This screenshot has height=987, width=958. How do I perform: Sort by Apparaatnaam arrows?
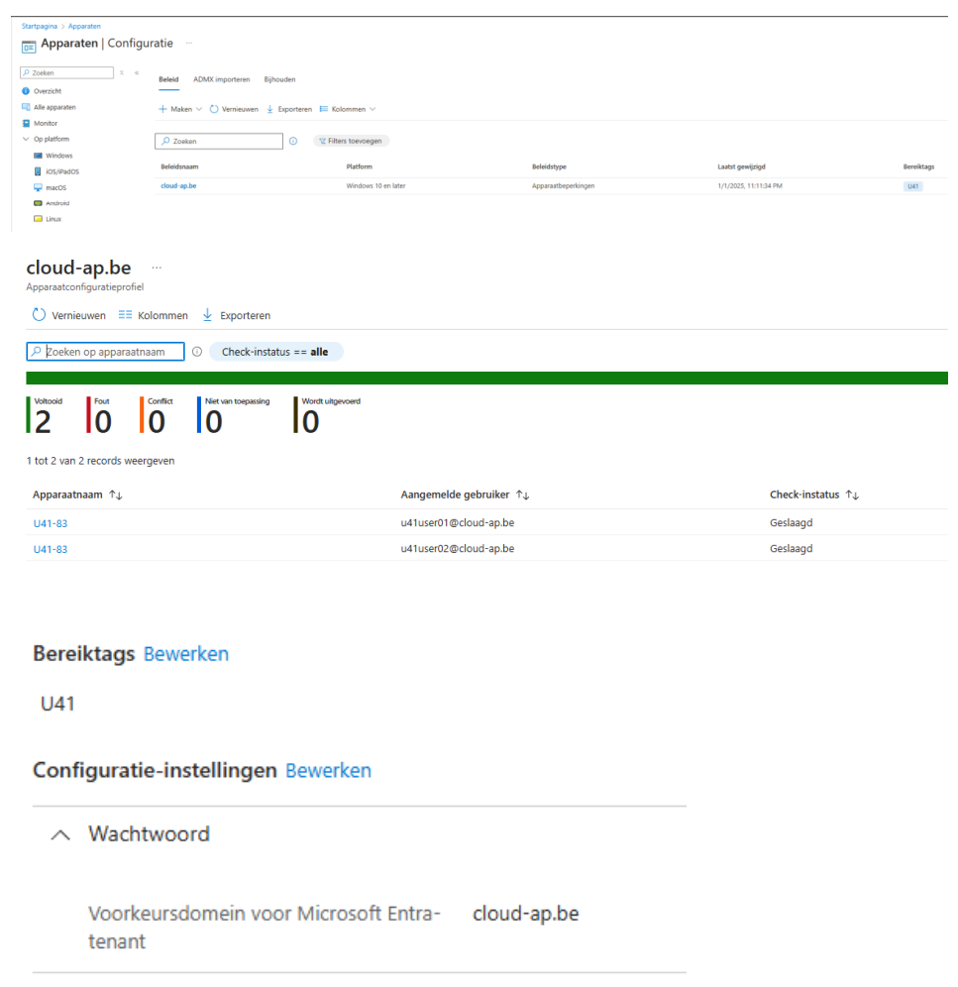(x=116, y=494)
